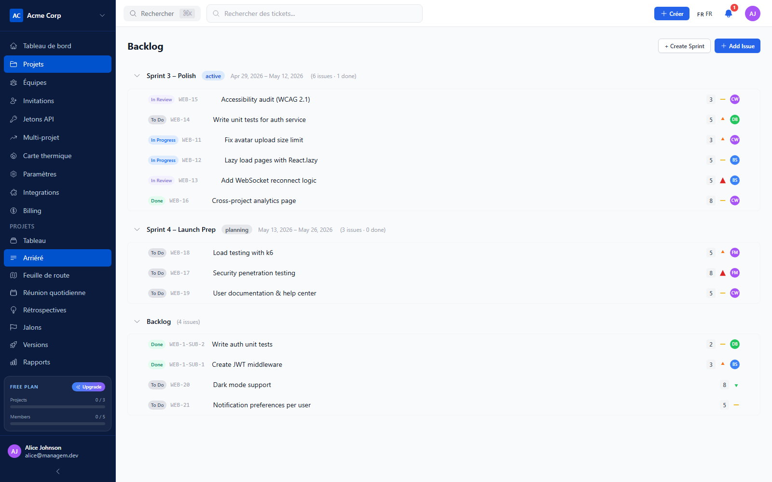Click priority arrow on Write unit tests row
The width and height of the screenshot is (772, 482).
[723, 119]
